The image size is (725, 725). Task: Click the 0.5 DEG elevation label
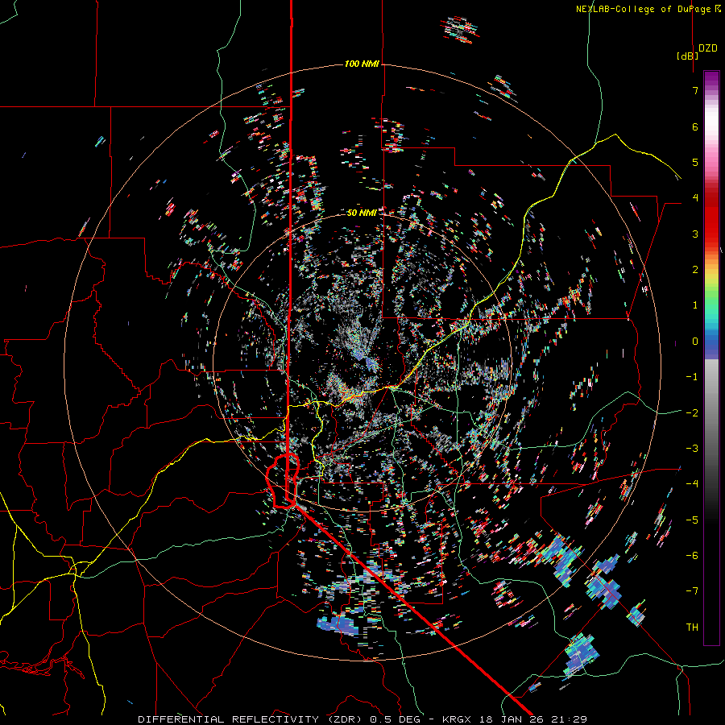pyautogui.click(x=396, y=719)
